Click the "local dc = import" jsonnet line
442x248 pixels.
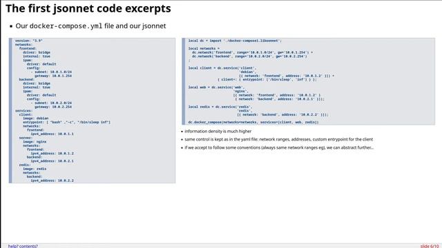[x=235, y=41]
